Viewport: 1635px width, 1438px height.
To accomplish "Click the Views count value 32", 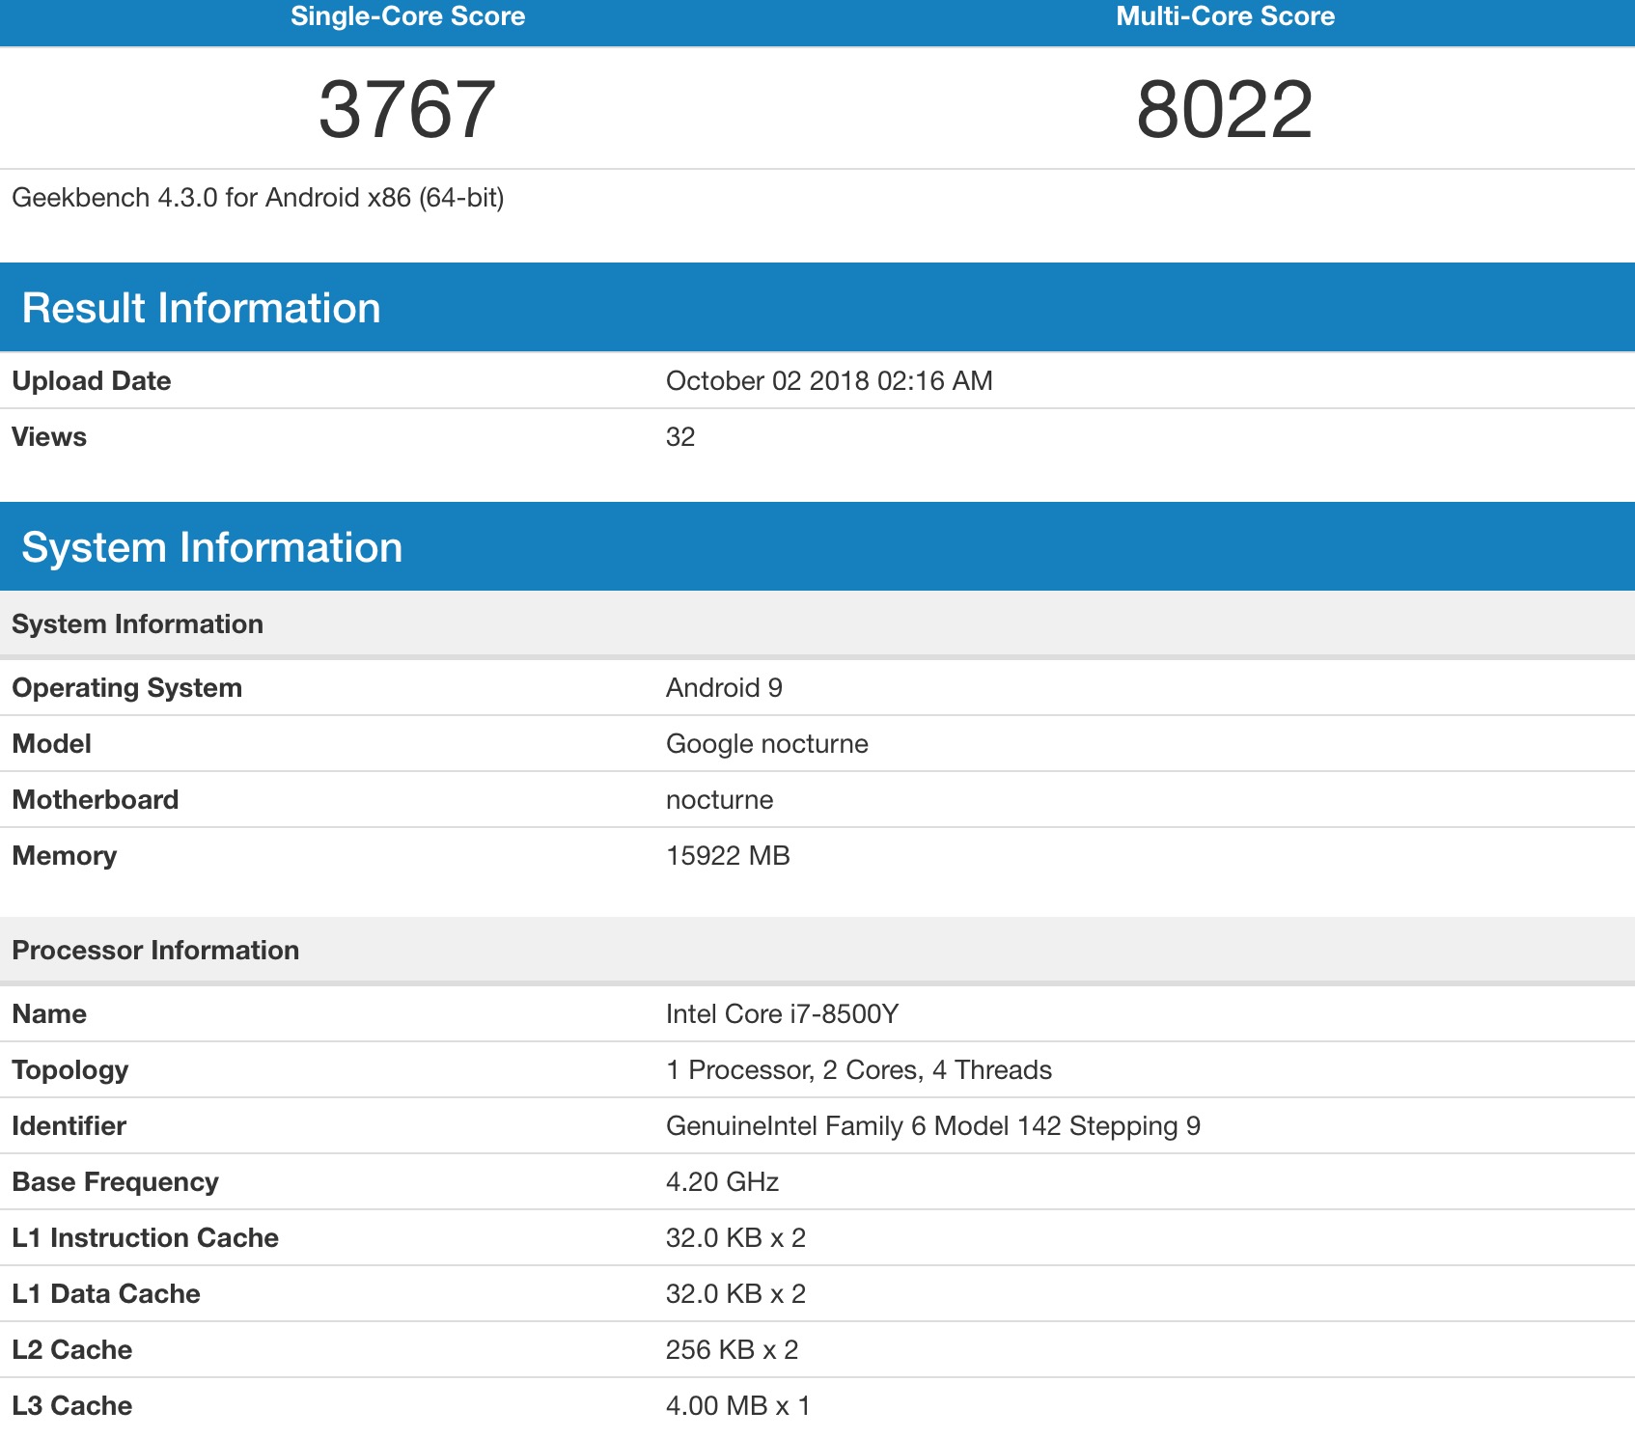I will pyautogui.click(x=679, y=437).
